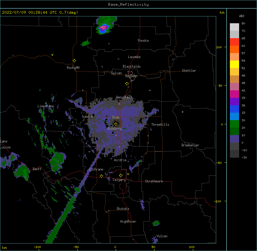The height and width of the screenshot is (251, 257).
Task: Select the slate purple 0-10 dBZ legend swatch
Action: coord(234,139)
